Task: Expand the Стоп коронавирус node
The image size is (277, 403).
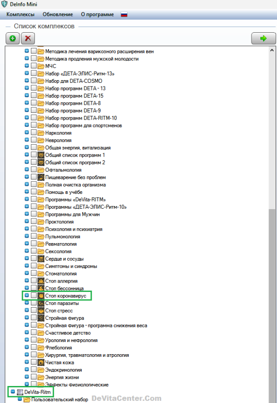Action: 27,296
